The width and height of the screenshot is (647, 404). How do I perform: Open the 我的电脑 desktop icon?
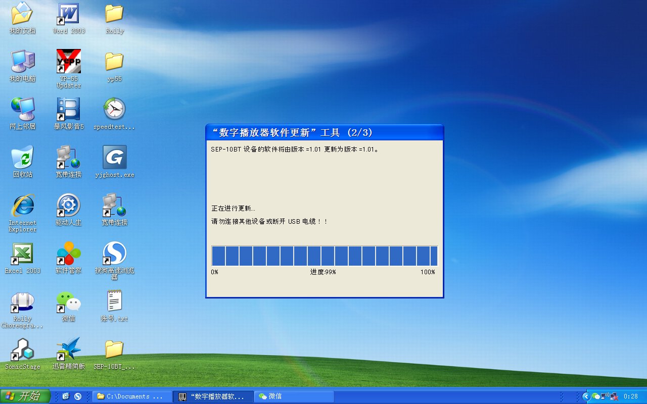[23, 66]
